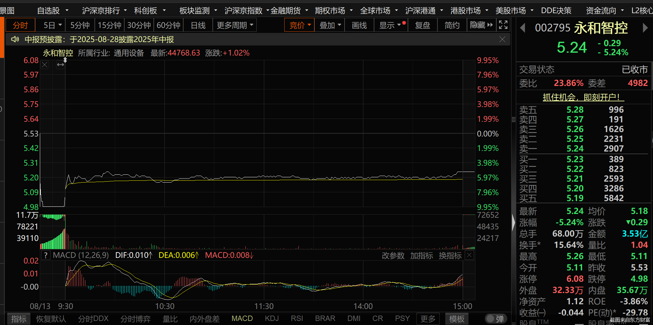Viewport: 653px width, 325px height.
Task: Click 改参数 to edit MACD parameters
Action: click(393, 256)
